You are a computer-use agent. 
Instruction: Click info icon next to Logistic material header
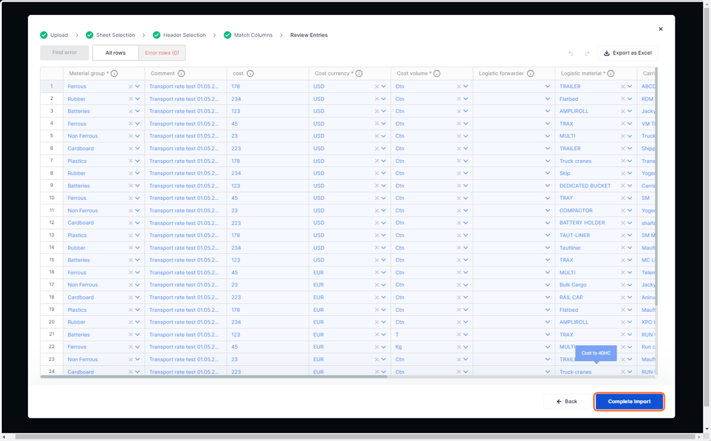610,73
